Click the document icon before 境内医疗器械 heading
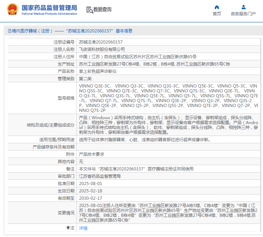Image resolution: width=263 pixels, height=237 pixels. coord(9,31)
